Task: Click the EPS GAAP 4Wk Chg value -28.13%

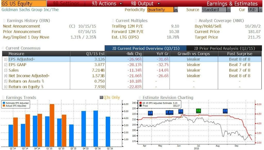Action: (x=135, y=65)
